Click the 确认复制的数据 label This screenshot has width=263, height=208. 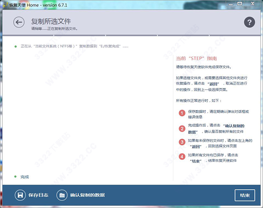coord(87,195)
